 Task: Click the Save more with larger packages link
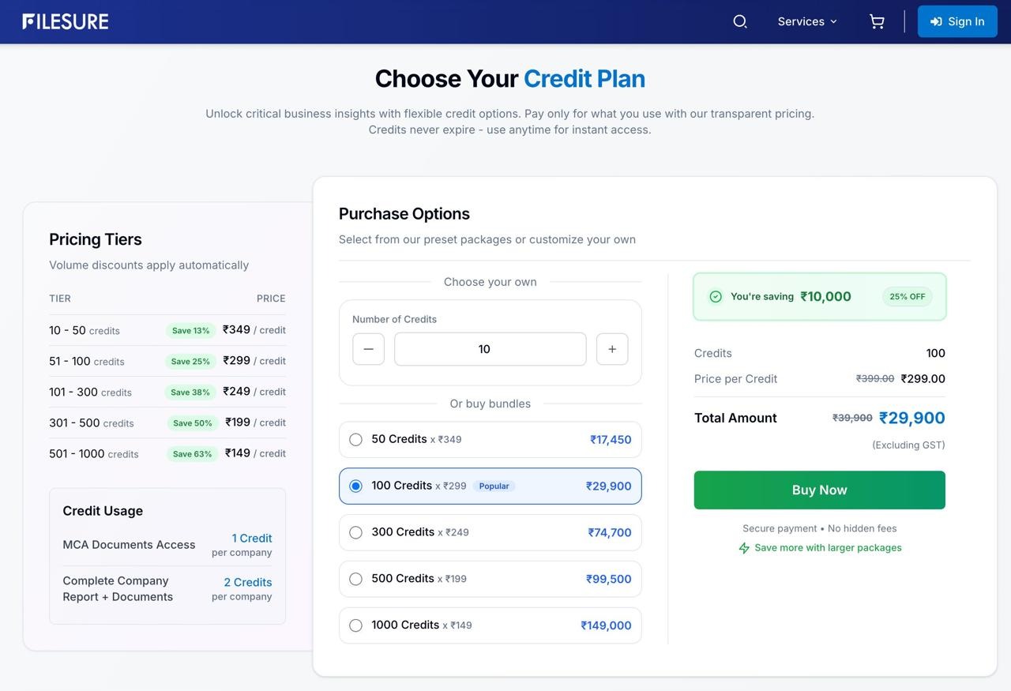tap(828, 548)
